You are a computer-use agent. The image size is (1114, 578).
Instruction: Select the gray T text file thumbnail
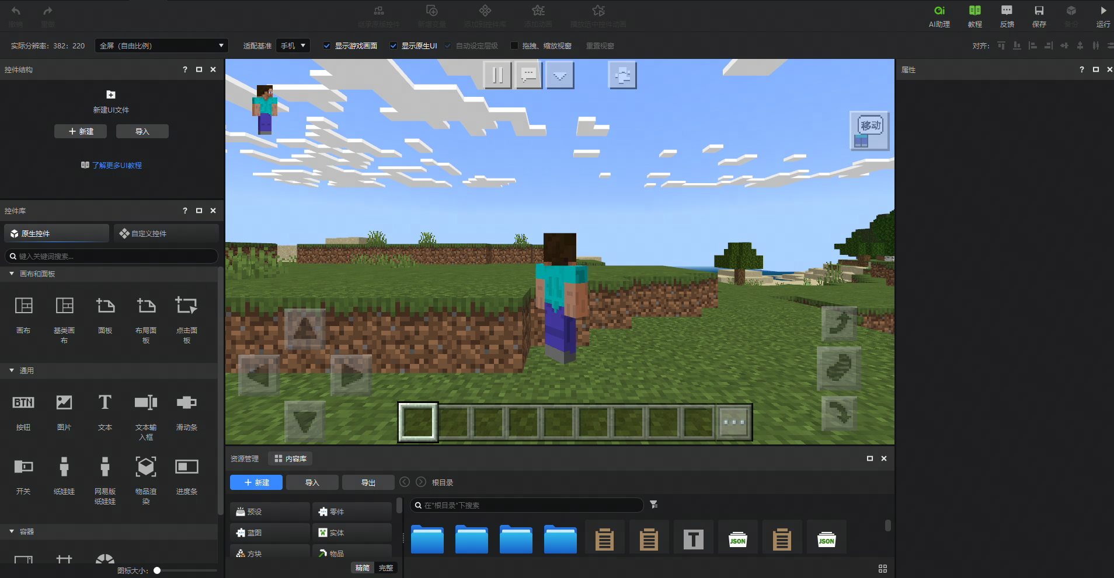pos(694,538)
